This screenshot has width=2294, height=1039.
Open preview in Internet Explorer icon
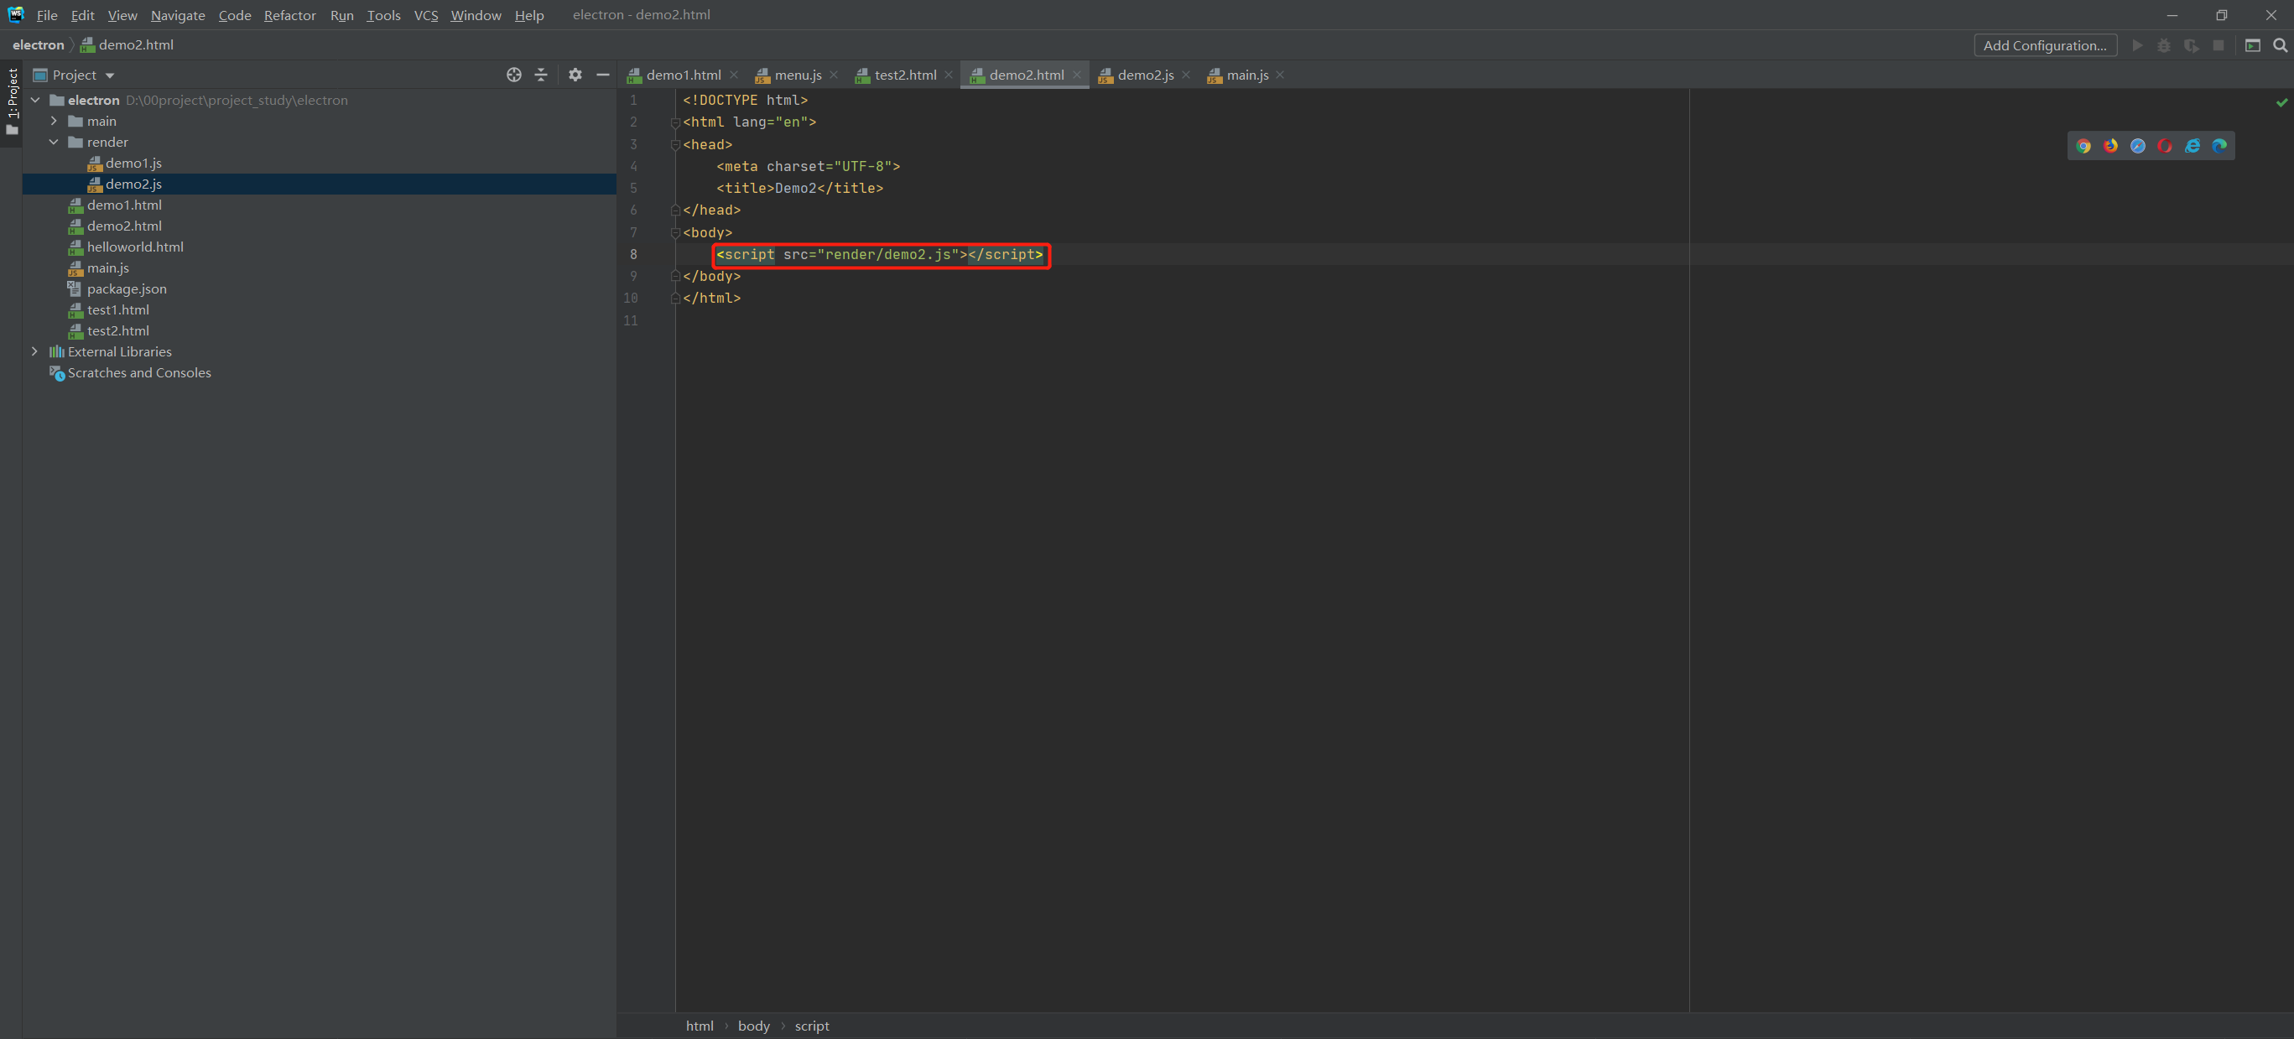point(2193,146)
